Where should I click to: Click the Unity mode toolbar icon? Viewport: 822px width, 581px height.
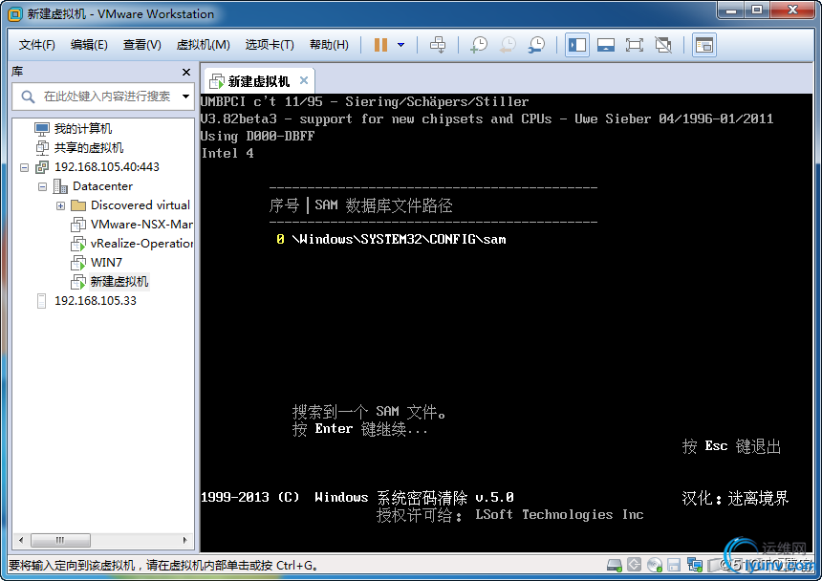point(663,45)
